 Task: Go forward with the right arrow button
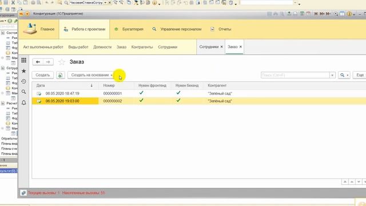click(48, 62)
